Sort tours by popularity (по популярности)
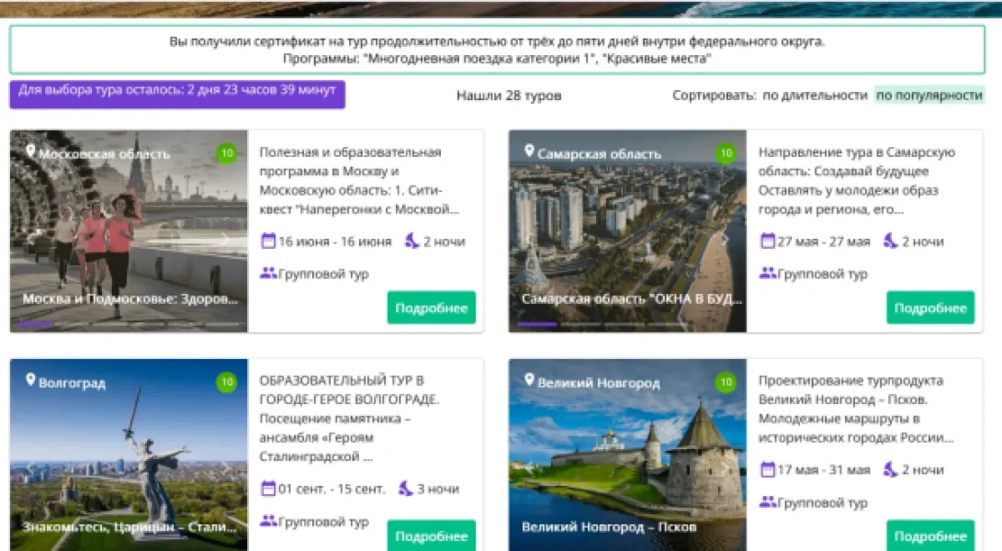The image size is (1002, 551). pos(929,96)
